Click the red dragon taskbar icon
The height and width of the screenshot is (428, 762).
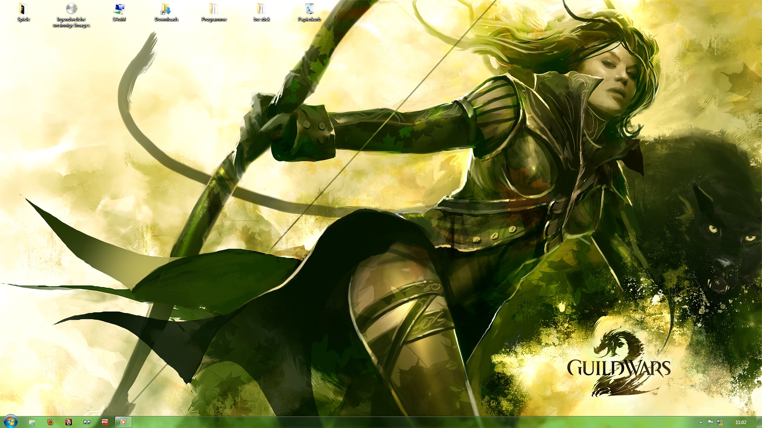tap(68, 422)
